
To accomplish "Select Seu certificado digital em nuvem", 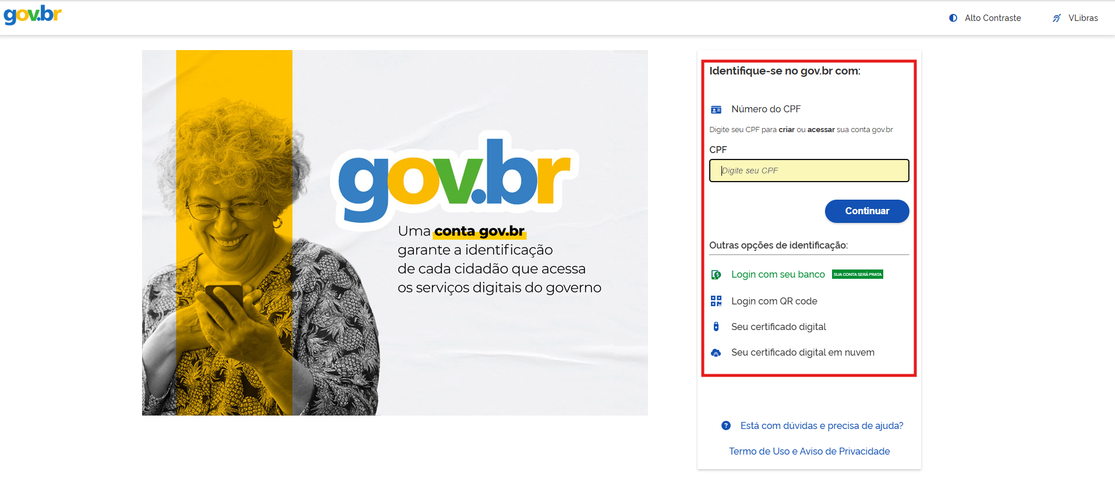I will [803, 353].
